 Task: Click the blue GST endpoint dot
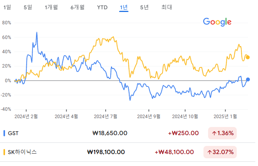tap(248, 80)
